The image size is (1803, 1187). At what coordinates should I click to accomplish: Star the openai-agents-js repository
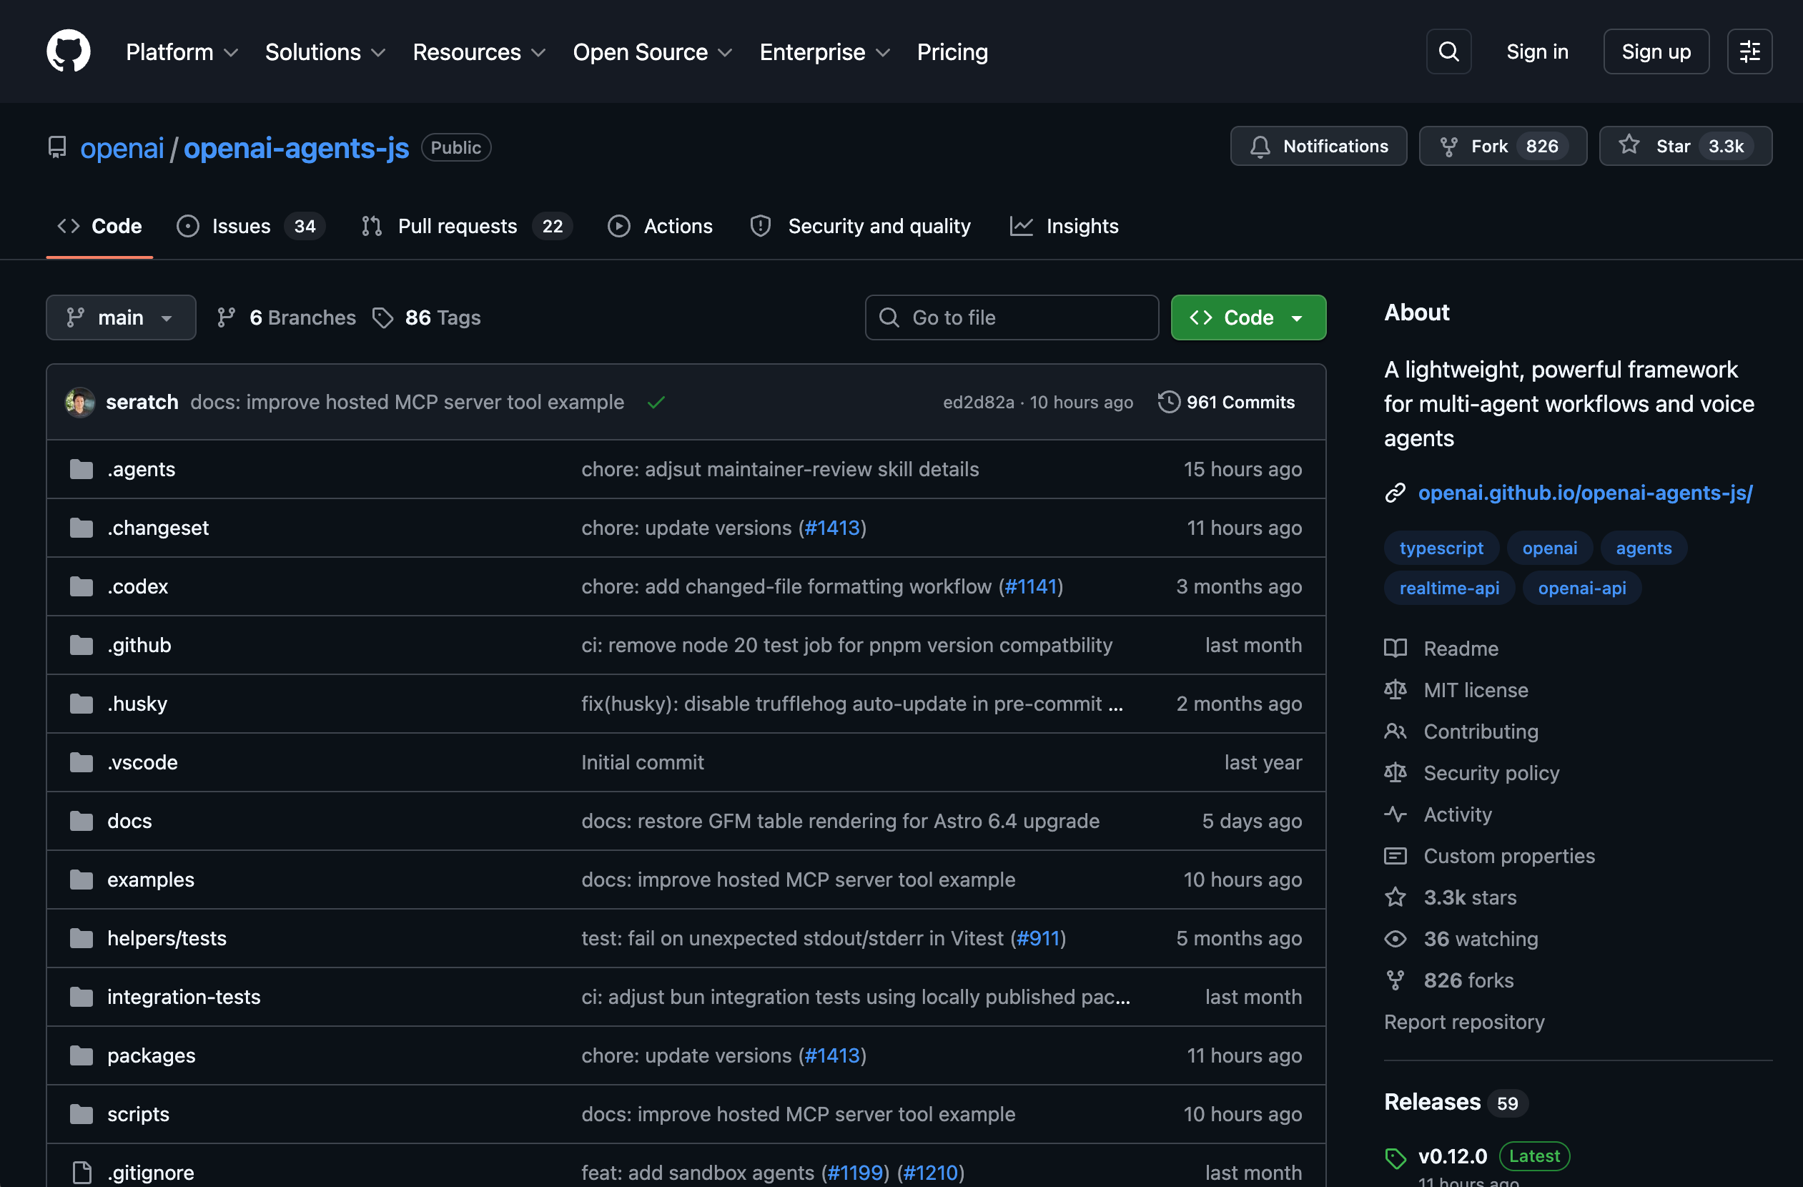1685,146
